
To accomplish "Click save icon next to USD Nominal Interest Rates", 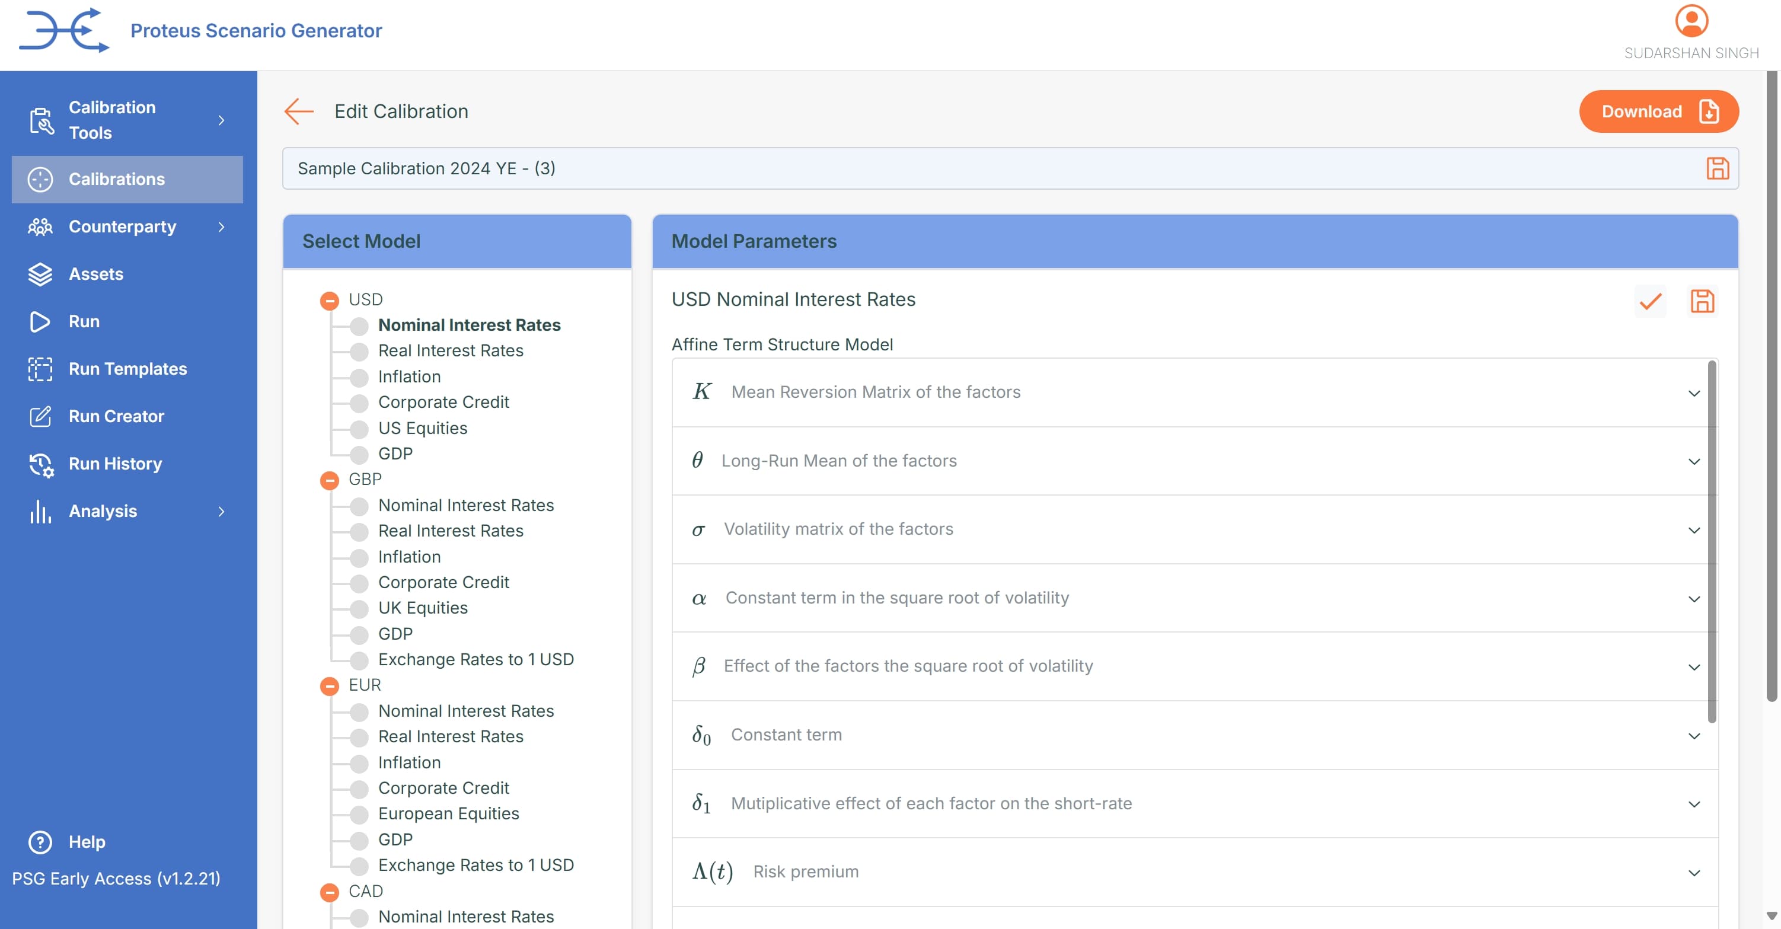I will coord(1702,301).
